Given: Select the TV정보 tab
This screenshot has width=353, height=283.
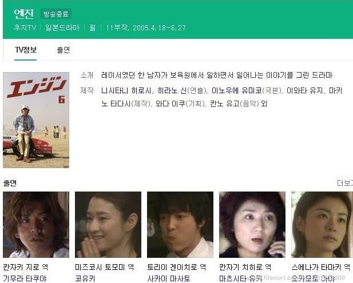Looking at the screenshot, I should (26, 50).
